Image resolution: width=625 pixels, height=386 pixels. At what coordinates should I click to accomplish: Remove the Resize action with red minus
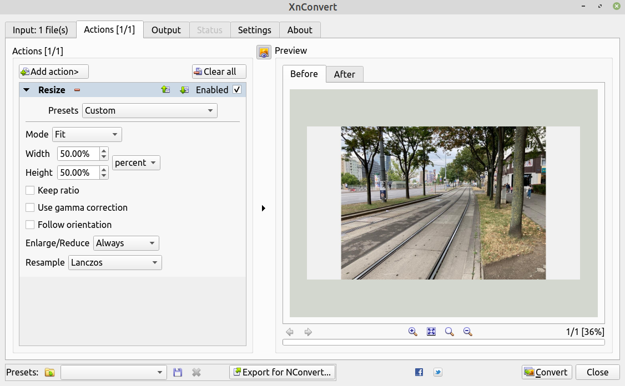click(77, 90)
